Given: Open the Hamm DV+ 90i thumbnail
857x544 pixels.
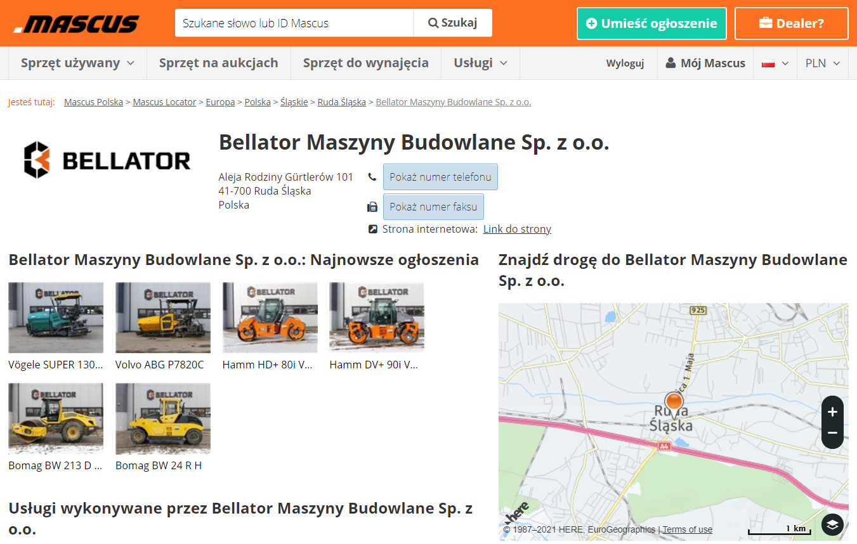Looking at the screenshot, I should pos(377,318).
